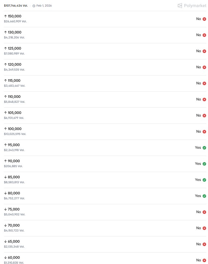Click red X icon on the 60,000 row
This screenshot has width=208, height=264.
204,260
